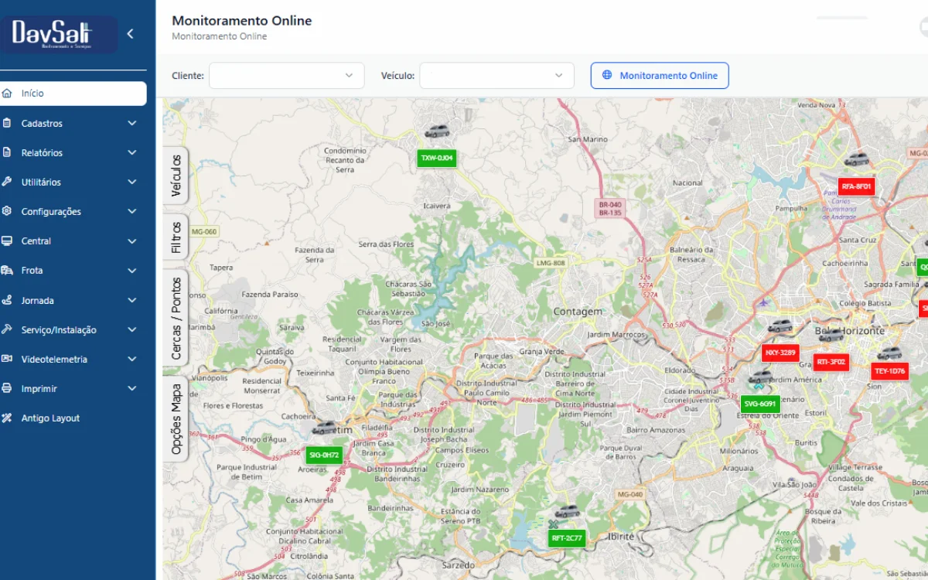Collapse the sidebar with the arrow icon
Image resolution: width=928 pixels, height=580 pixels.
(130, 33)
